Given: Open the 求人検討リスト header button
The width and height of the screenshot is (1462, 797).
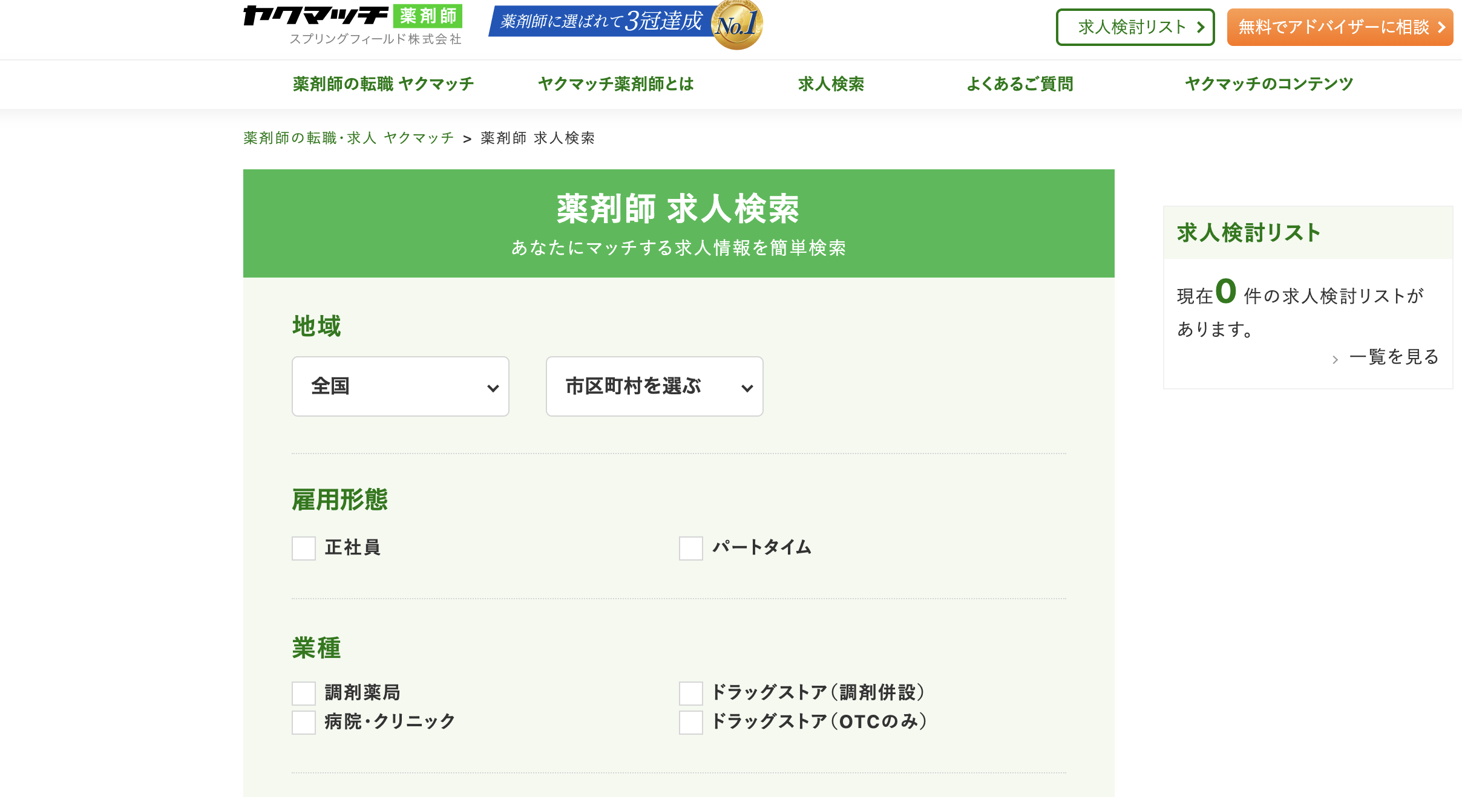Looking at the screenshot, I should [1135, 27].
